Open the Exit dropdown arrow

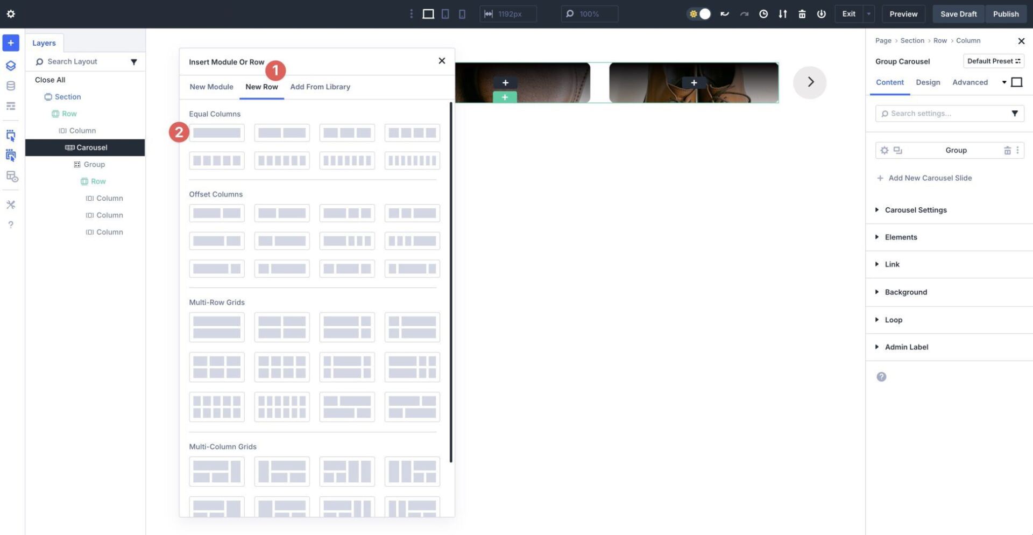point(868,14)
